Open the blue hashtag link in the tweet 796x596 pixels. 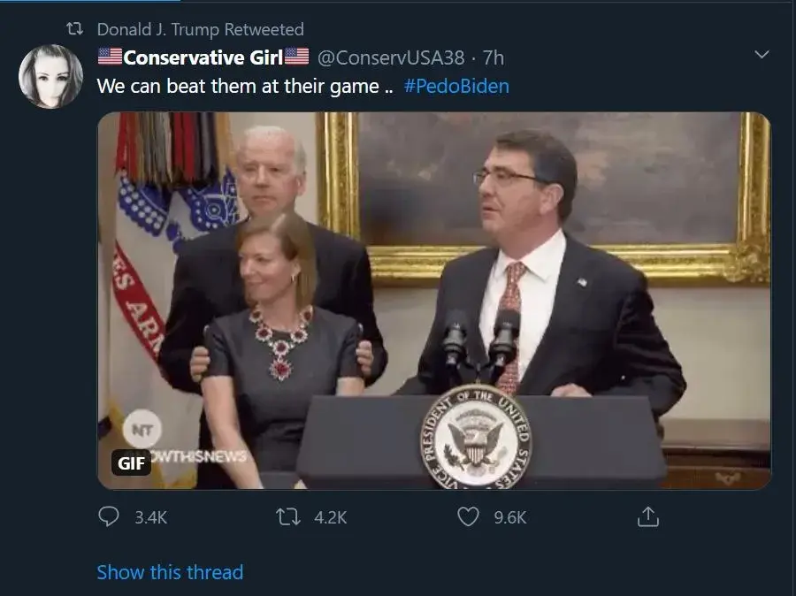coord(456,87)
